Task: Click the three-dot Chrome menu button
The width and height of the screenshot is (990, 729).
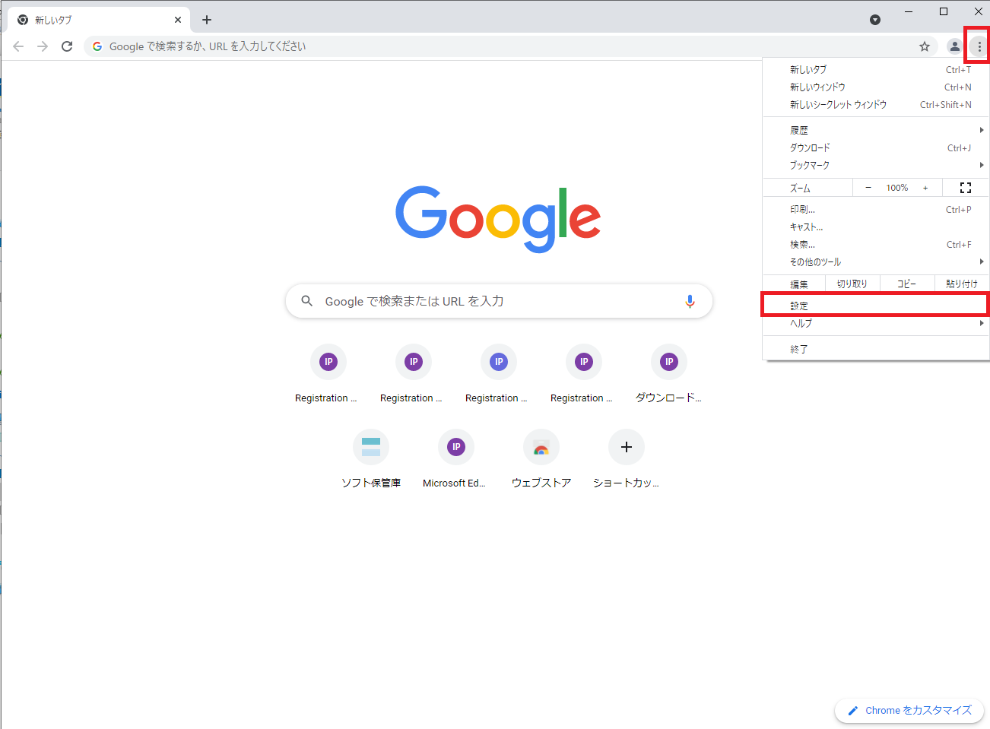Action: click(979, 46)
